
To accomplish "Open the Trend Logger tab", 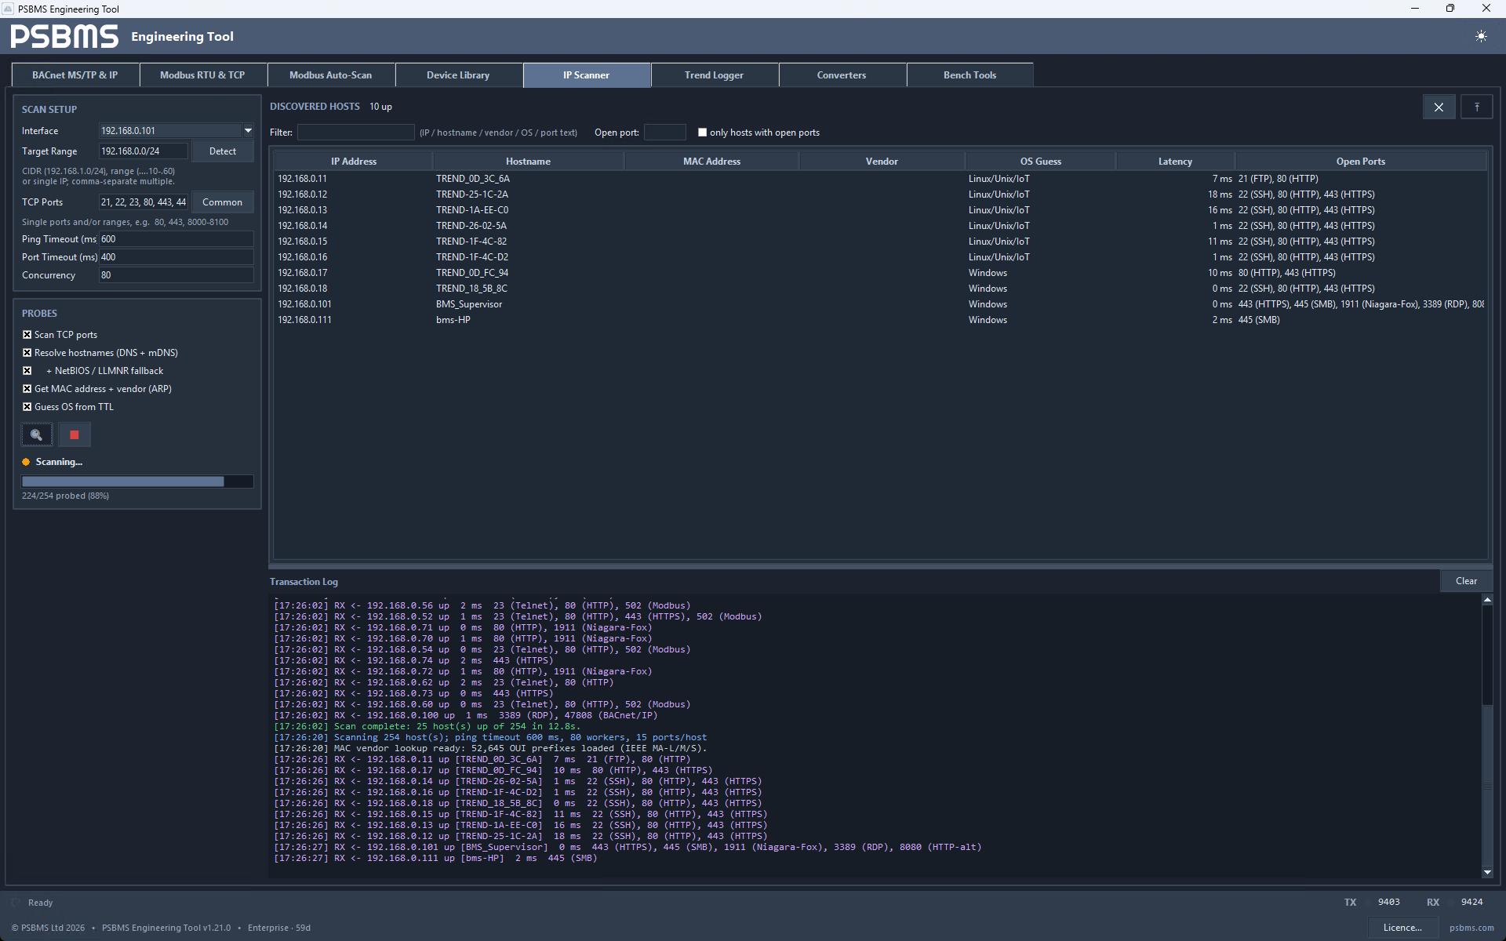I will tap(714, 75).
